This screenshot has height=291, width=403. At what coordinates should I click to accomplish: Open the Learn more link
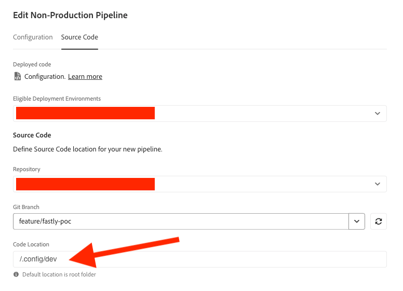tap(85, 76)
